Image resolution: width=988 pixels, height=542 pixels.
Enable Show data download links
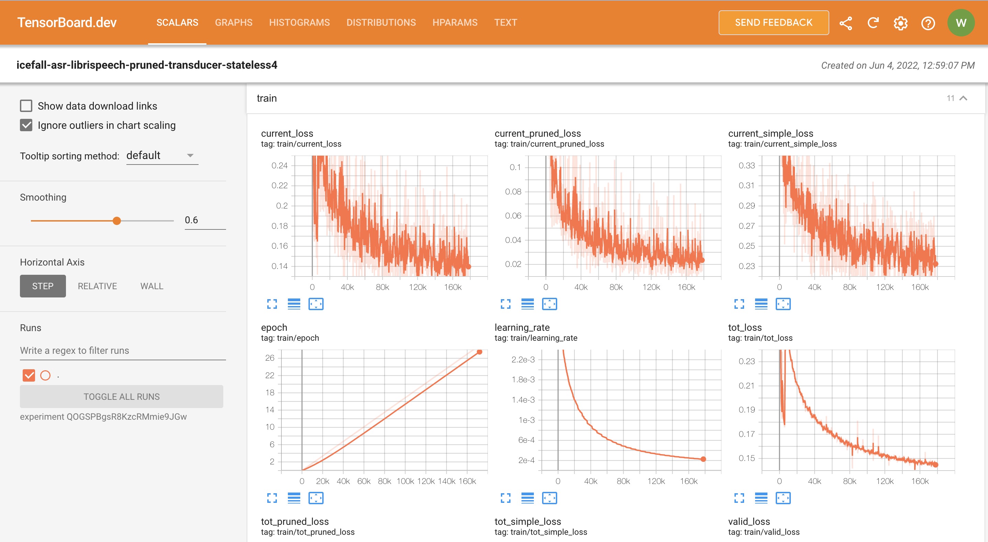pos(26,105)
